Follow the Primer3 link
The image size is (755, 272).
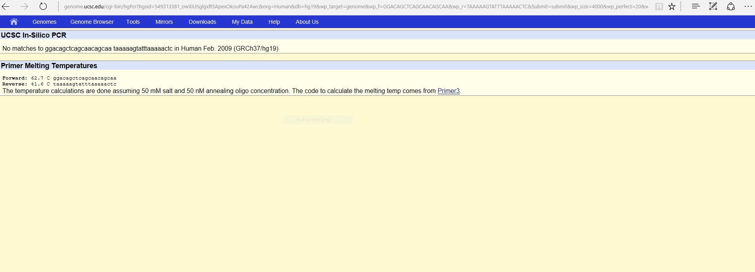click(x=448, y=91)
